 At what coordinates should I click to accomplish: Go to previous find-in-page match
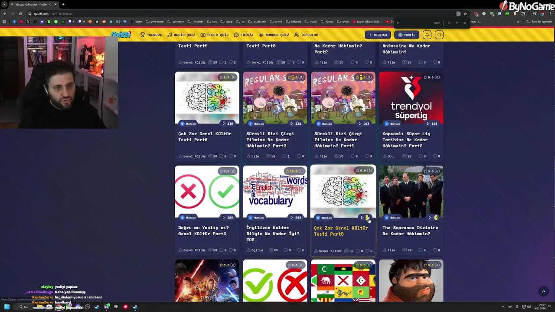coord(449,23)
